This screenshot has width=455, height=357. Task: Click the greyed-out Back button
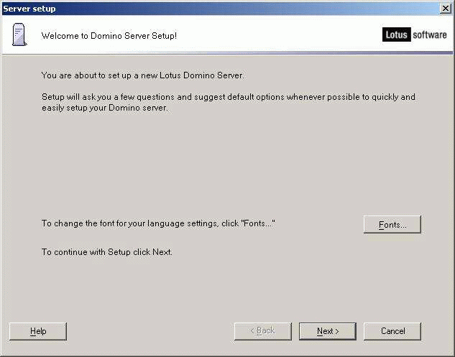click(263, 331)
